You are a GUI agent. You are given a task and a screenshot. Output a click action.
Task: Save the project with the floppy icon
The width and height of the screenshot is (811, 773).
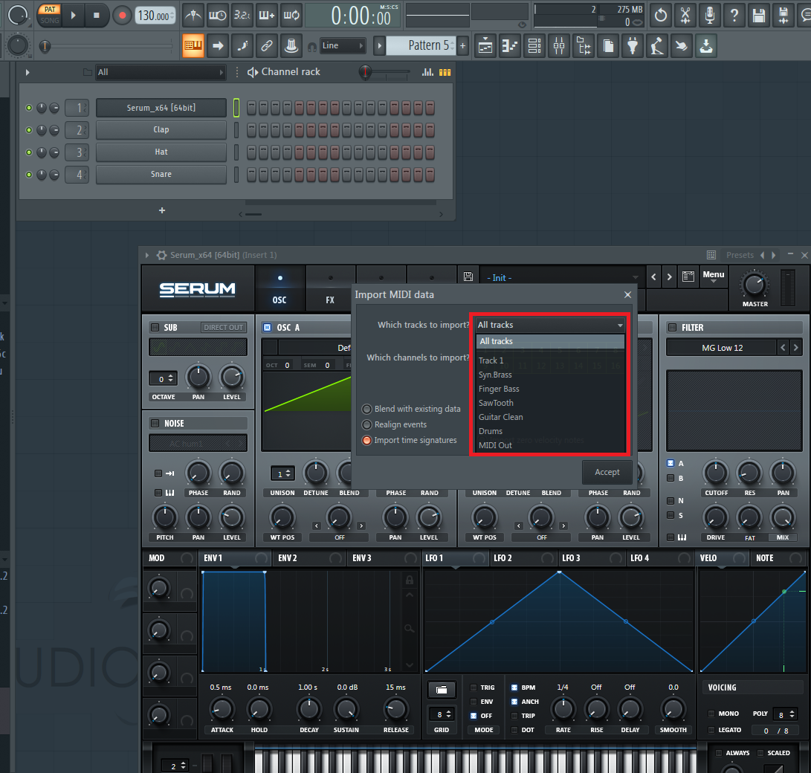[759, 16]
